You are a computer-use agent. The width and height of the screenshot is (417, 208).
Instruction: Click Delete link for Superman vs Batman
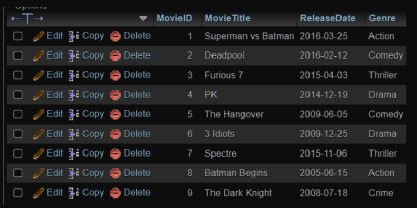[137, 36]
